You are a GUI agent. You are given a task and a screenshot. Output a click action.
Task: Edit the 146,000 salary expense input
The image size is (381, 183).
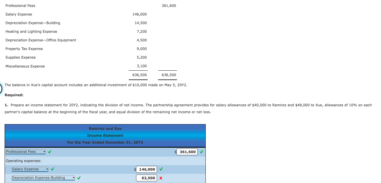pos(147,169)
